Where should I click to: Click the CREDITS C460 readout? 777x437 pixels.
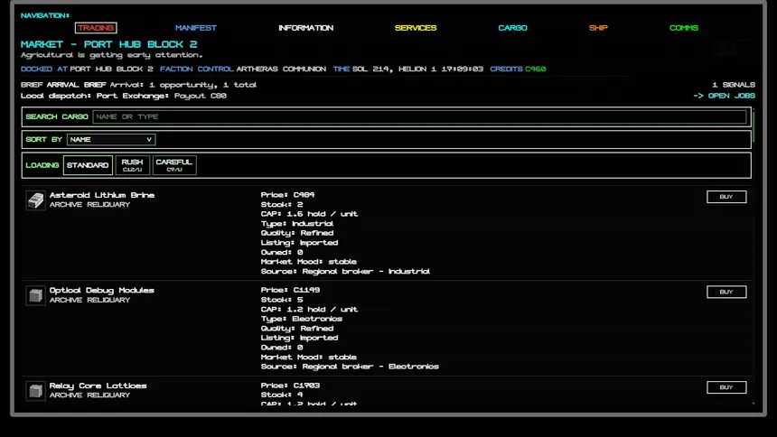coord(518,69)
